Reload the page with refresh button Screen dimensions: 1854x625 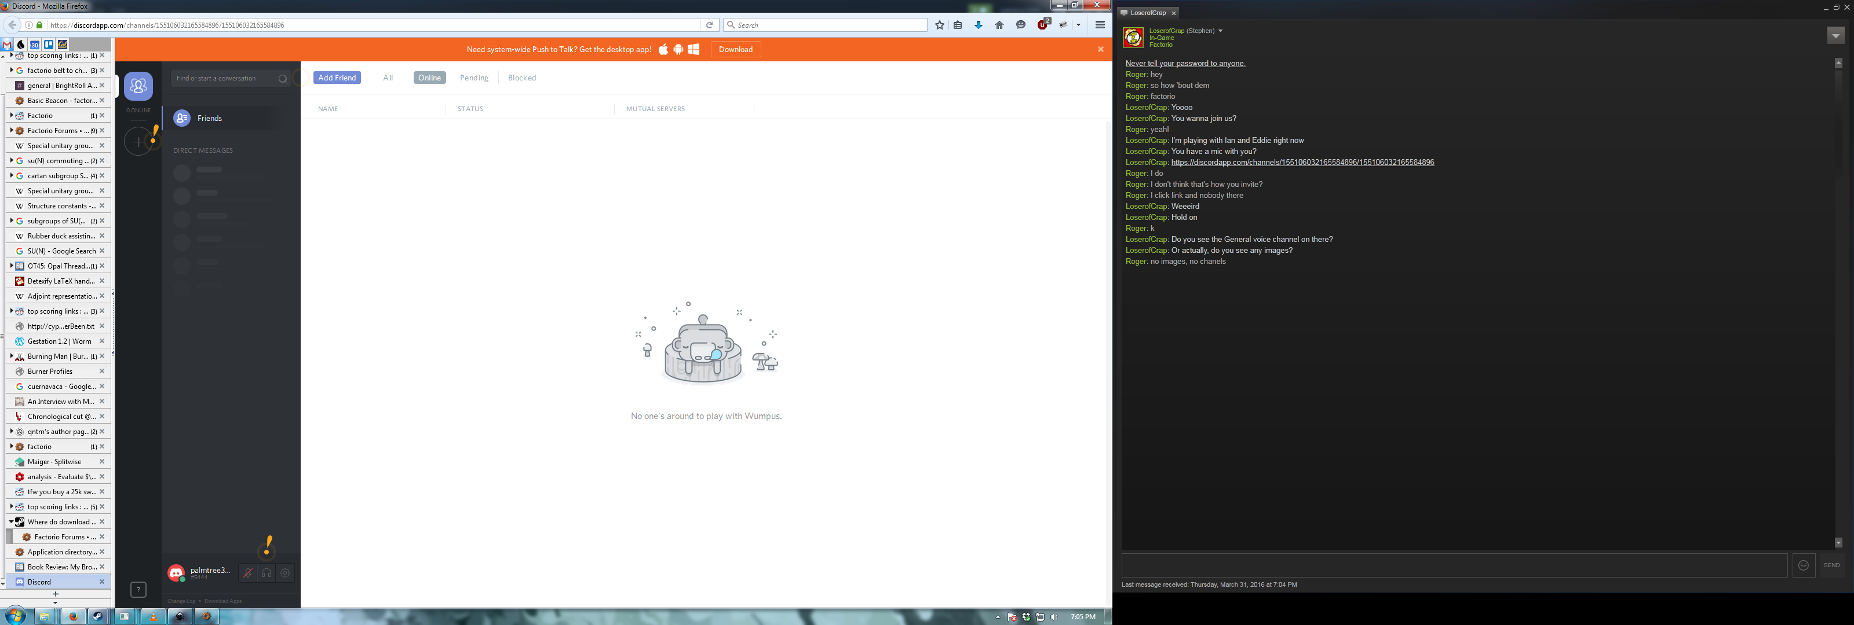[709, 25]
